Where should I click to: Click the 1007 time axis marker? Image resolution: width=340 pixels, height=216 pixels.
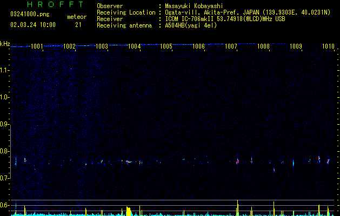click(231, 46)
